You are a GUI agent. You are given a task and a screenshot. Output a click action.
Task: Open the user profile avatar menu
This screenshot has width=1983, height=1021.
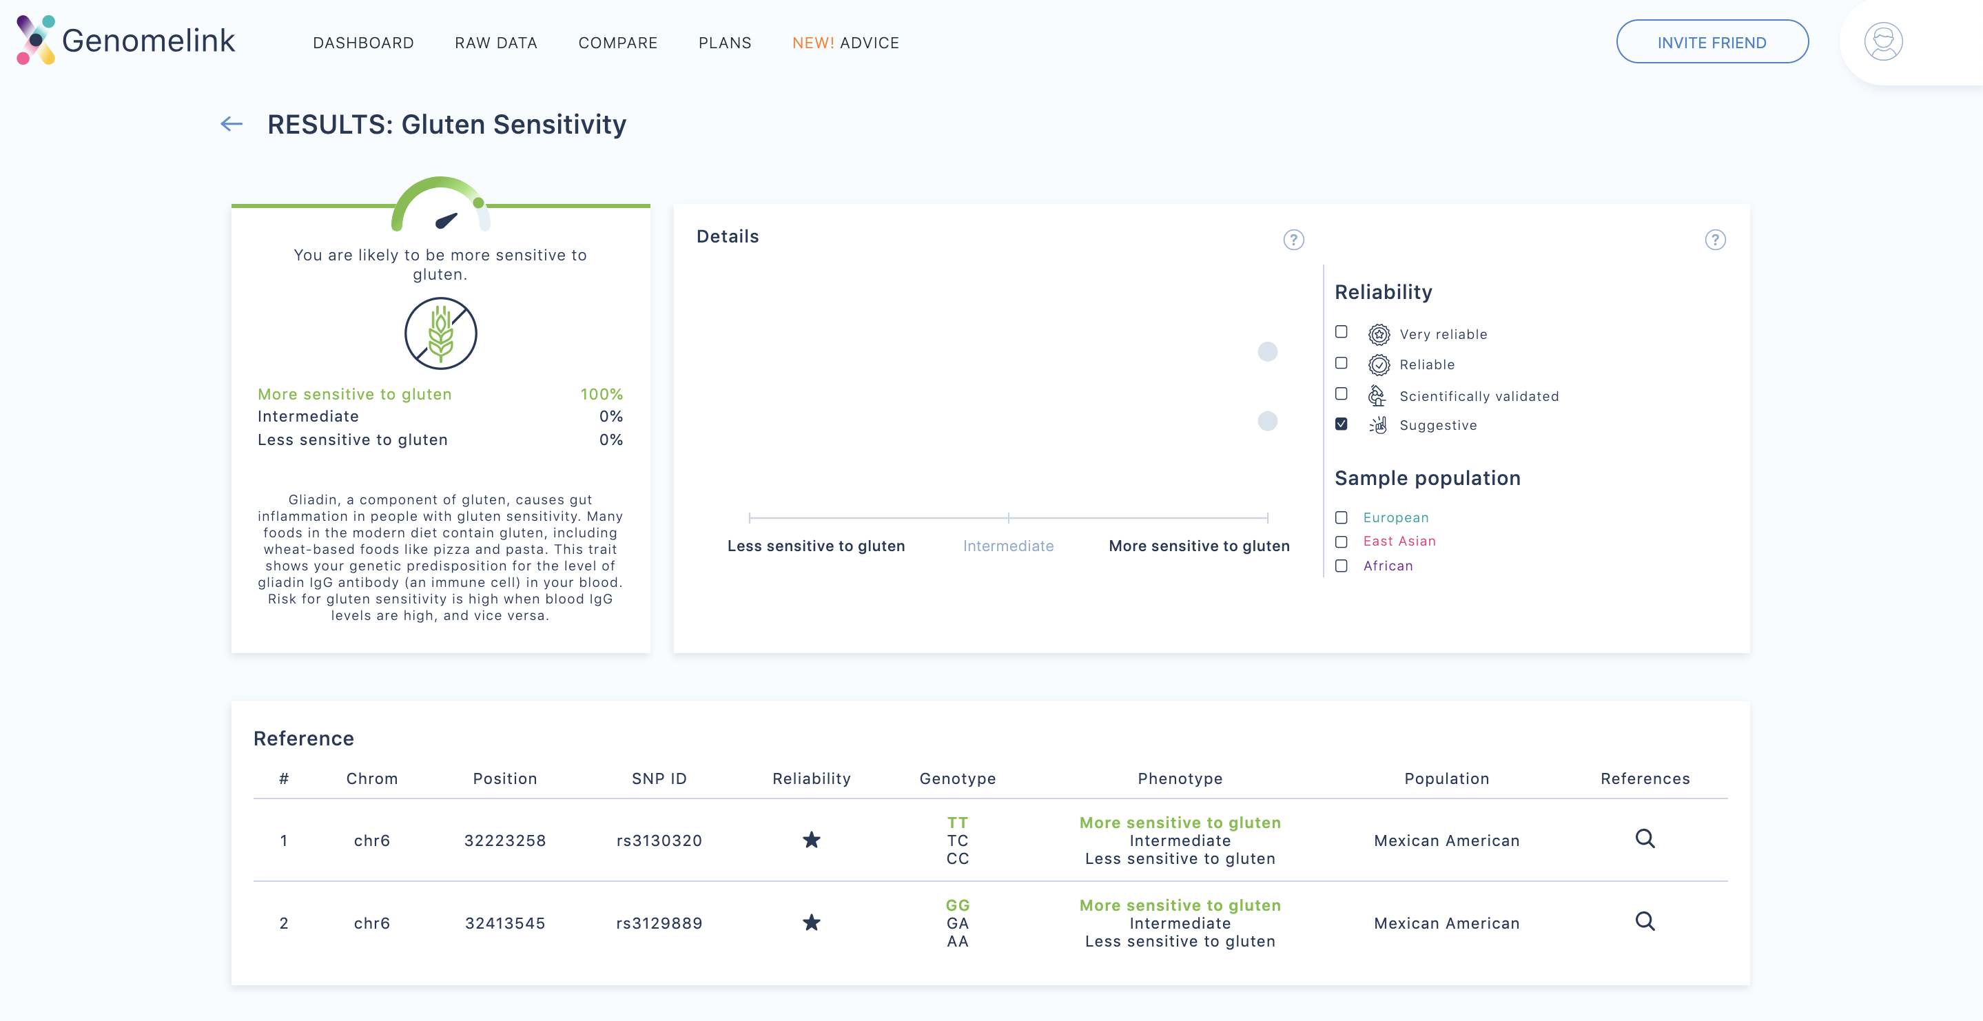[x=1883, y=41]
